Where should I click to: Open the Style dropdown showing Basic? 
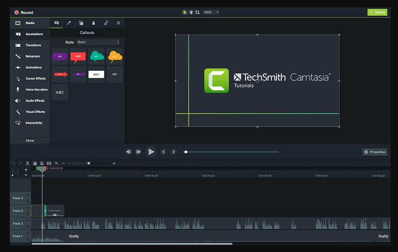[x=98, y=42]
